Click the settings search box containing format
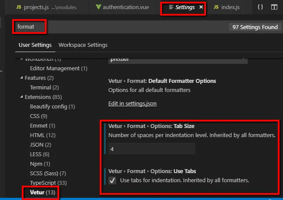The height and width of the screenshot is (200, 283). 118,27
